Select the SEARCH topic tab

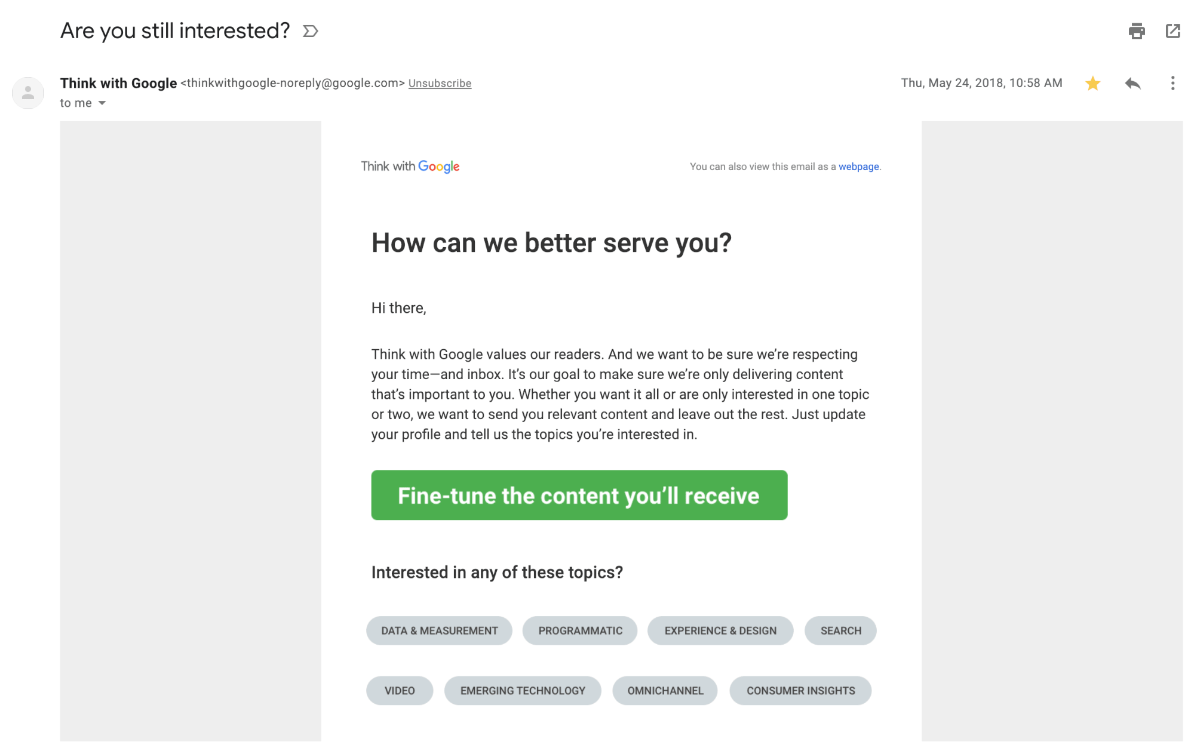(841, 630)
